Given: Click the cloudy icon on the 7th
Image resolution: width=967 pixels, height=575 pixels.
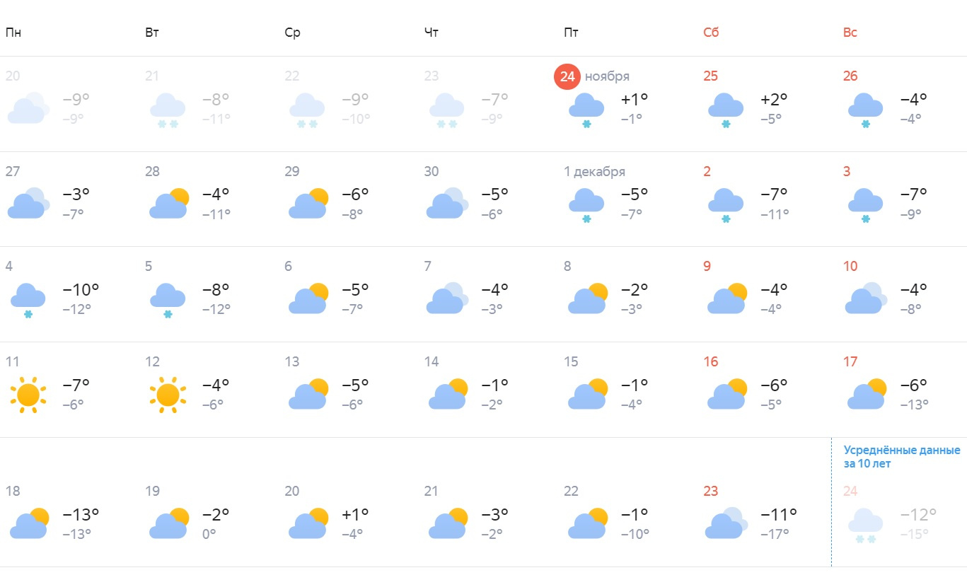Looking at the screenshot, I should point(445,299).
